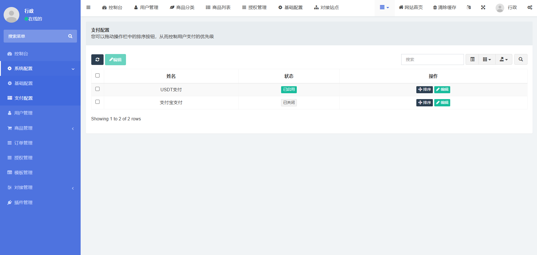Image resolution: width=537 pixels, height=255 pixels.
Task: Go to 网站首页 link
Action: [x=411, y=8]
